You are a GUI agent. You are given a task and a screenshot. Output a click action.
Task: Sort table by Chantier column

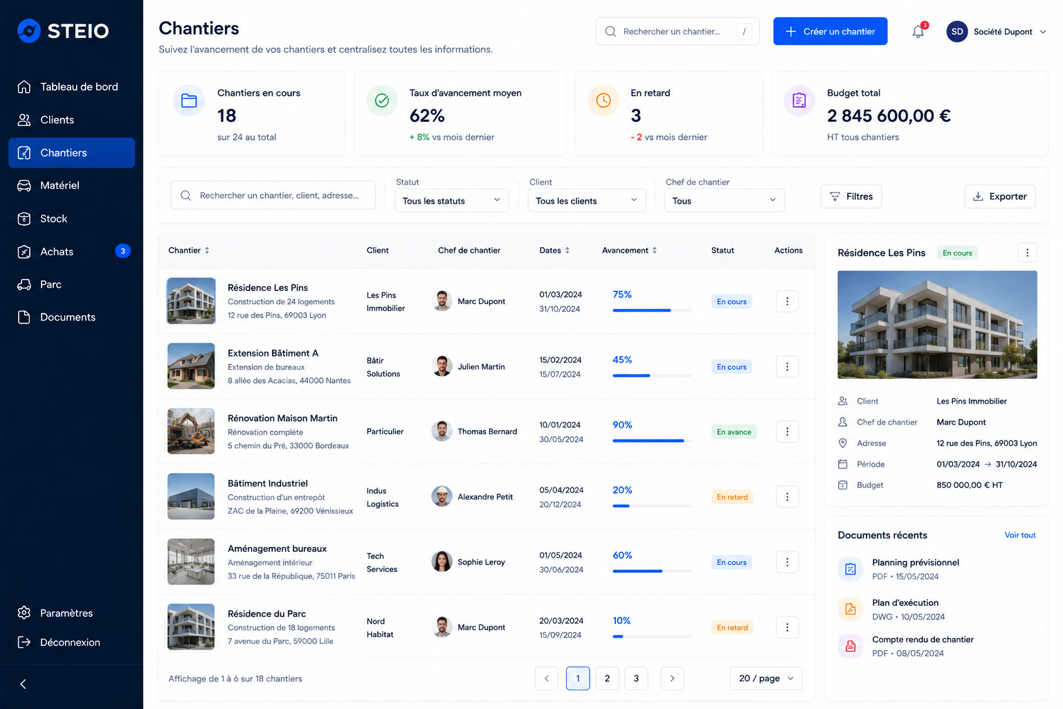point(188,251)
